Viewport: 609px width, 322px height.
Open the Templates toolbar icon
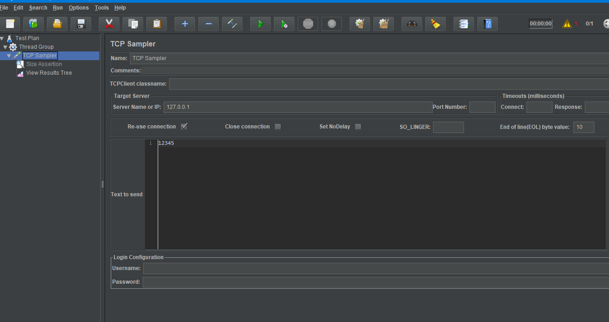click(x=33, y=24)
